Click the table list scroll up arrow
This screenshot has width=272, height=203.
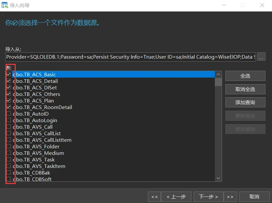point(218,74)
